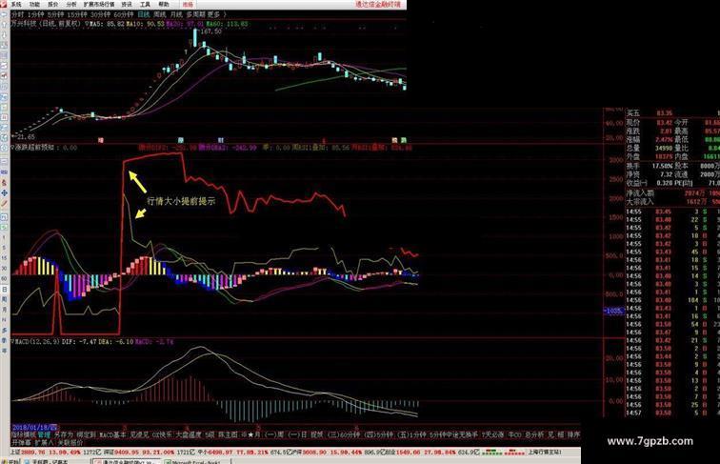Click the 大宗流入 row in the quote panel
Viewport: 720px width, 464px height.
pos(672,202)
